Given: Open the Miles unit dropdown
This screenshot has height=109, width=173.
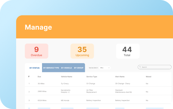Looking at the screenshot, I should (x=105, y=68).
